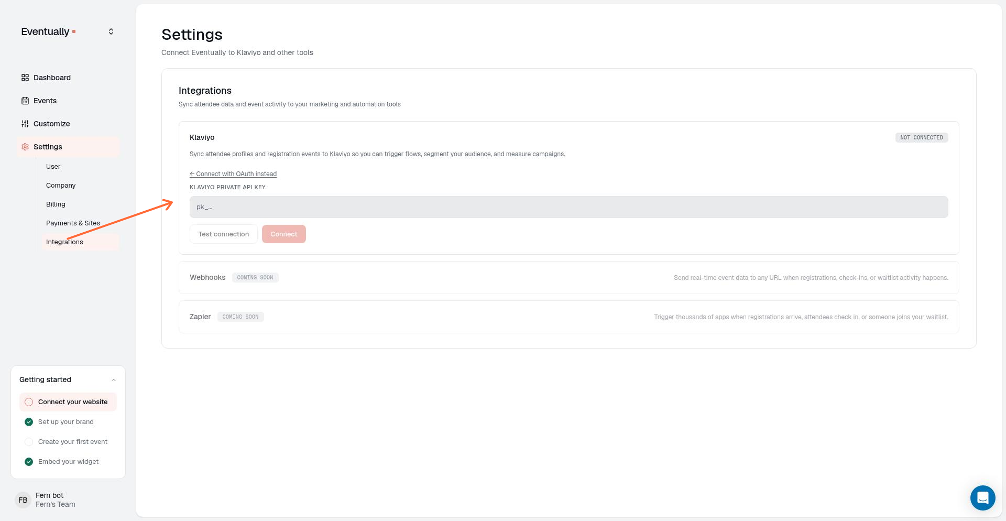The height and width of the screenshot is (521, 1006).
Task: Click the Settings page title
Action: 192,35
